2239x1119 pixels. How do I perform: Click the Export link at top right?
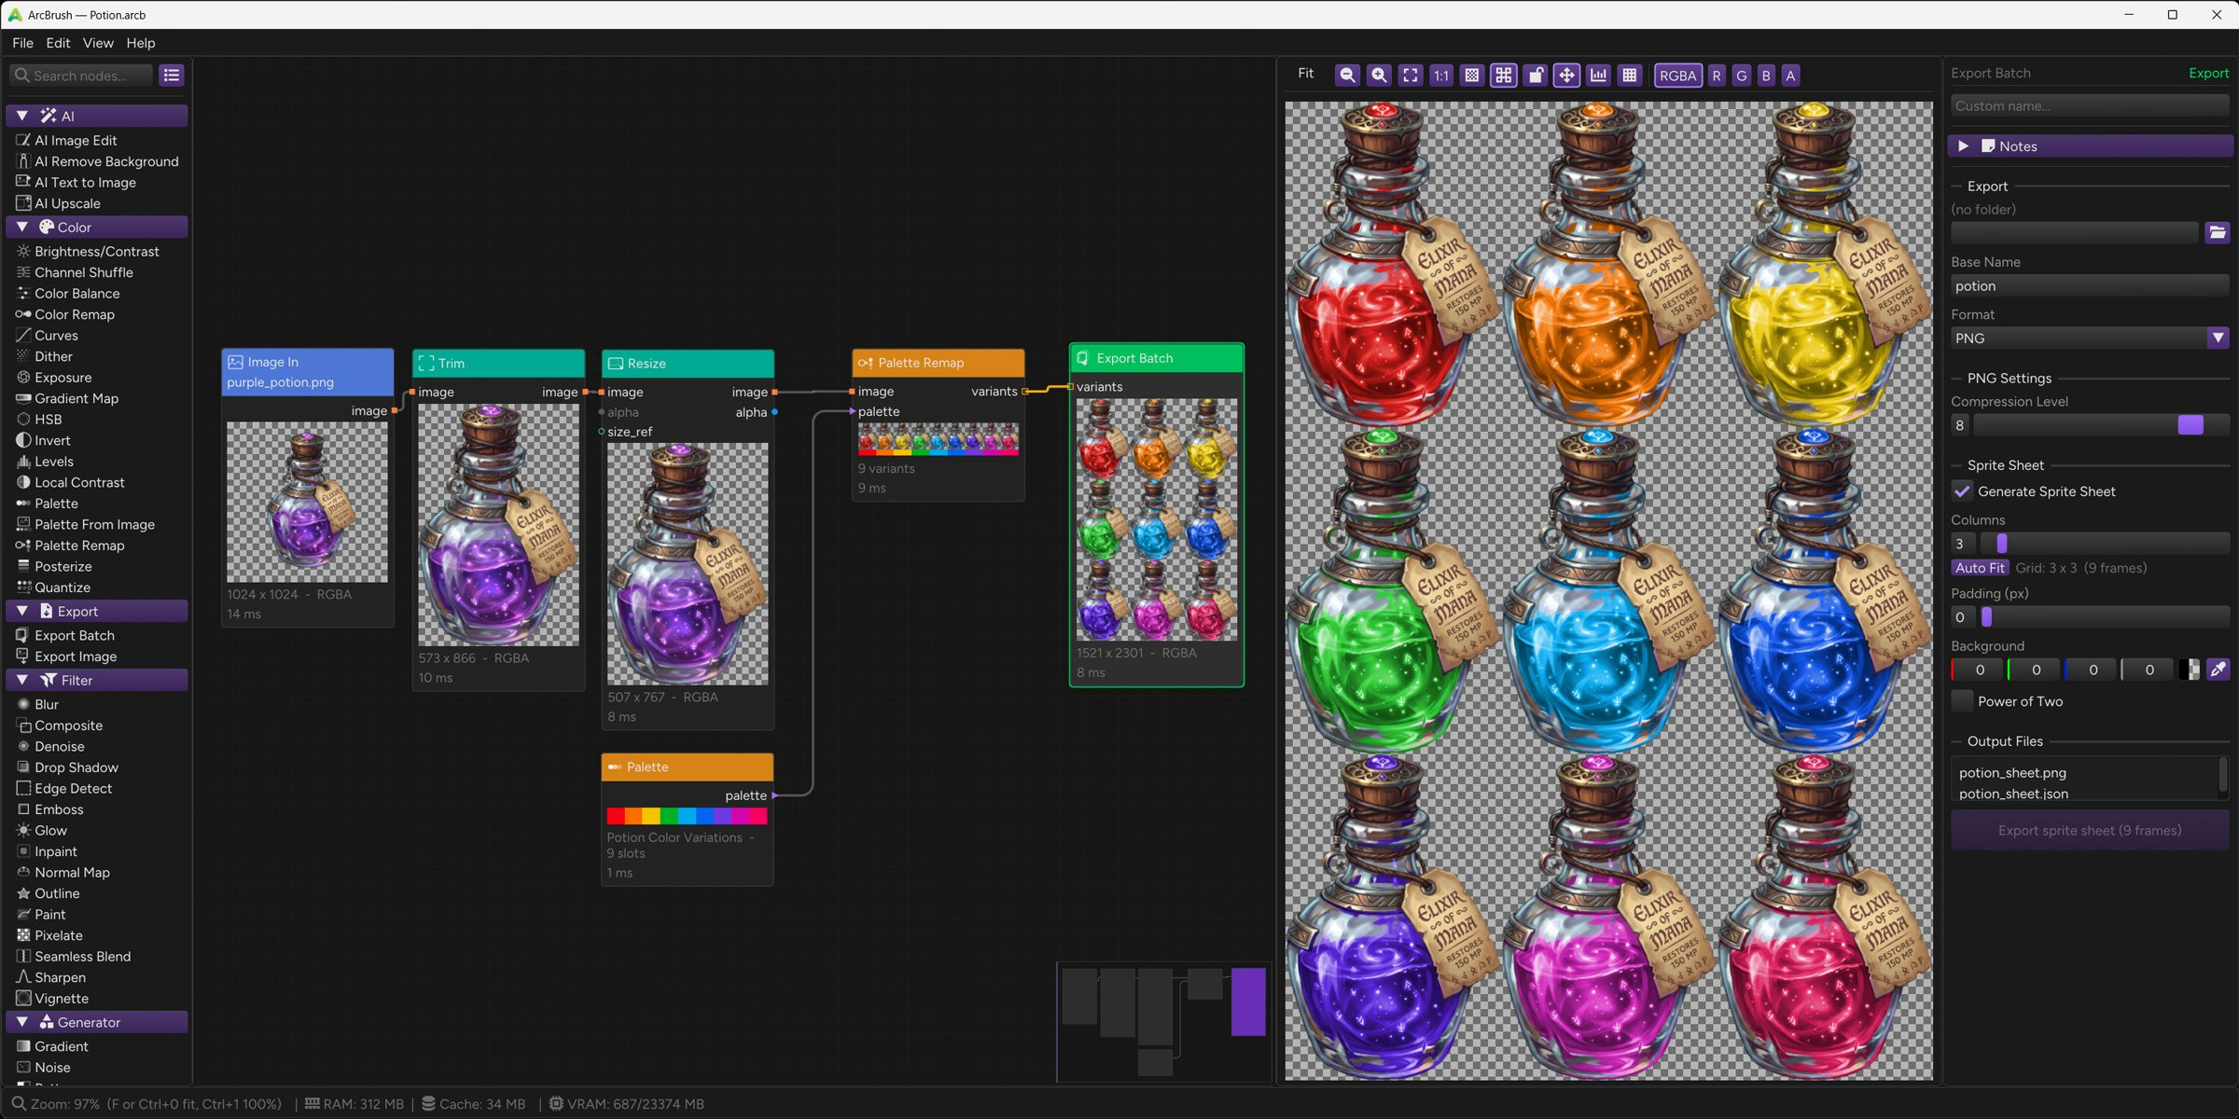tap(2208, 73)
